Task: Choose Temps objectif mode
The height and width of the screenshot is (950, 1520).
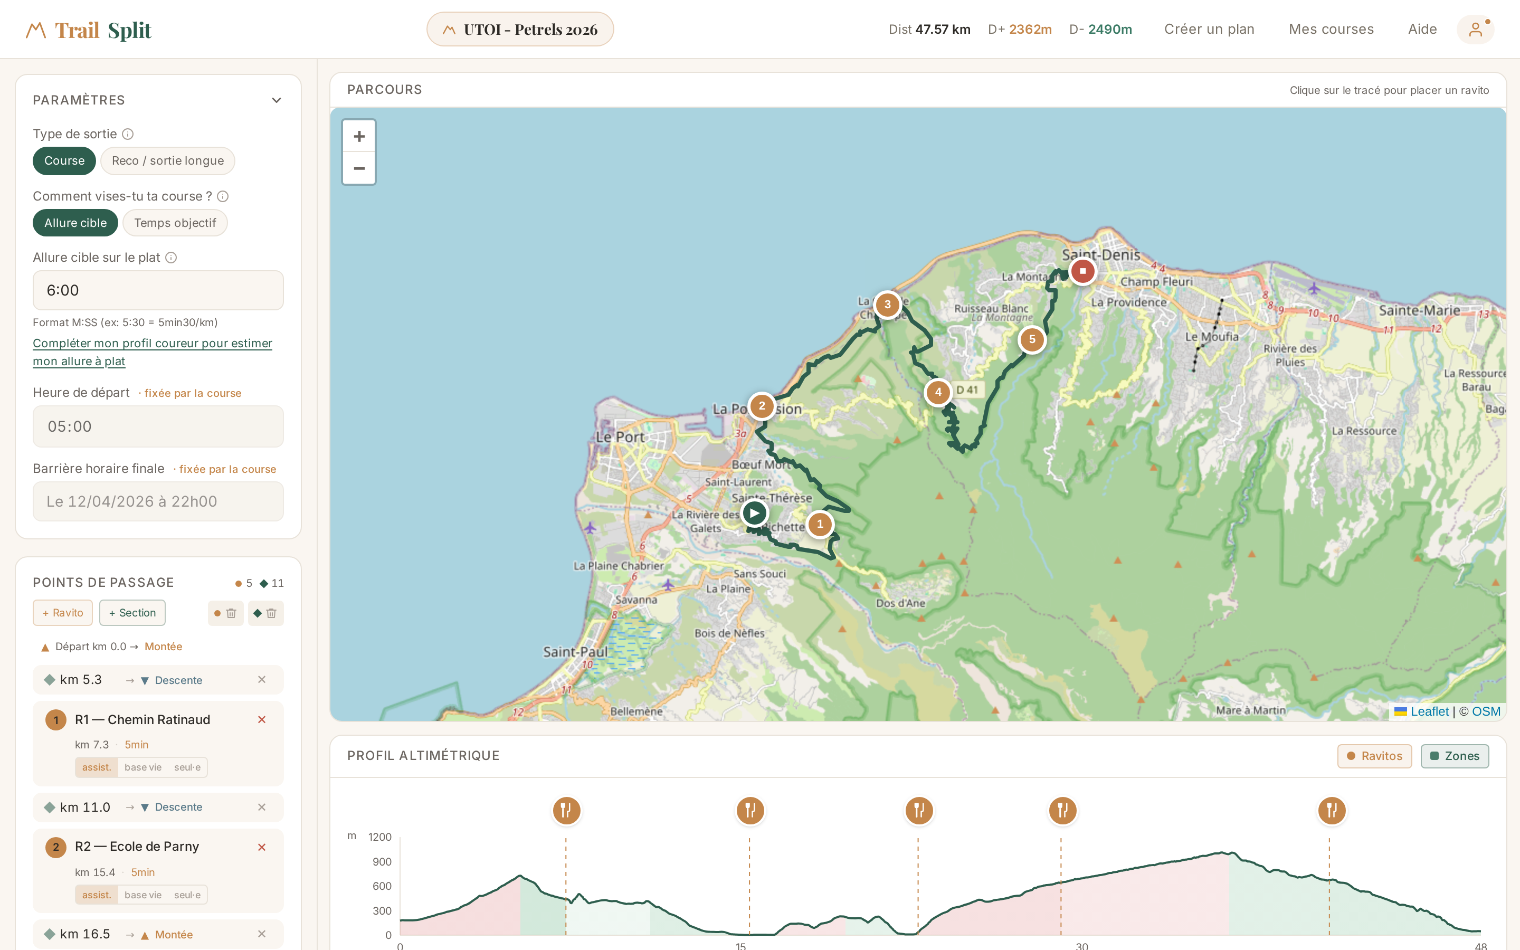Action: point(175,223)
